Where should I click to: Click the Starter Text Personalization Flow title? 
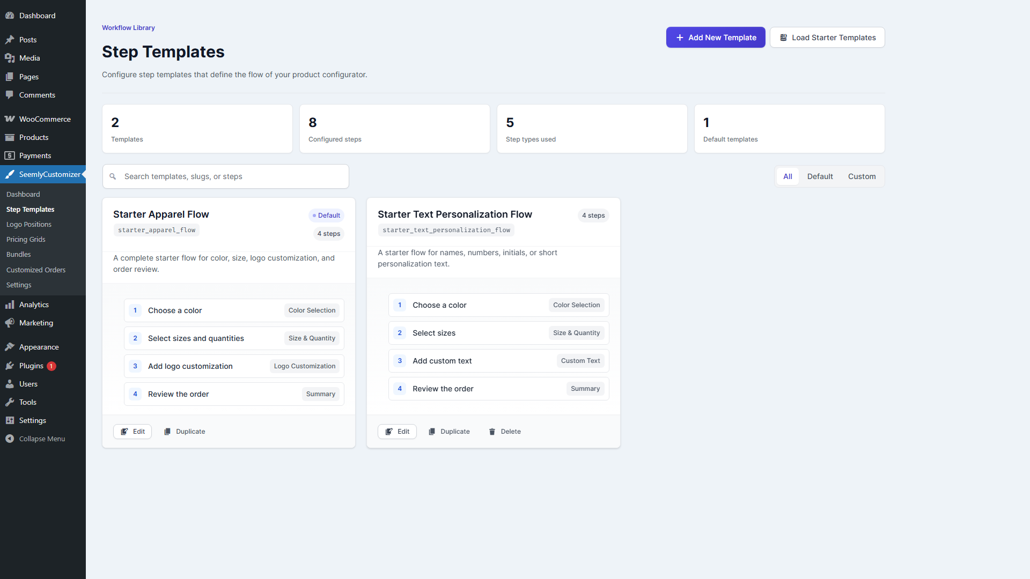(x=455, y=214)
